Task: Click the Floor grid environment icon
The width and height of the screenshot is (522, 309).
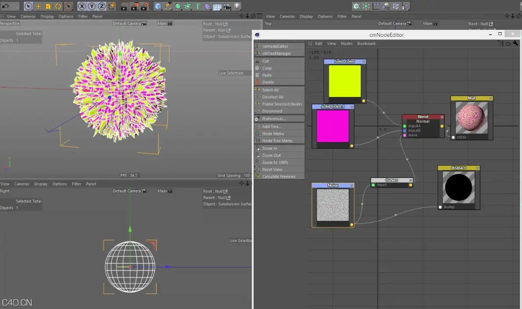Action: click(x=217, y=6)
